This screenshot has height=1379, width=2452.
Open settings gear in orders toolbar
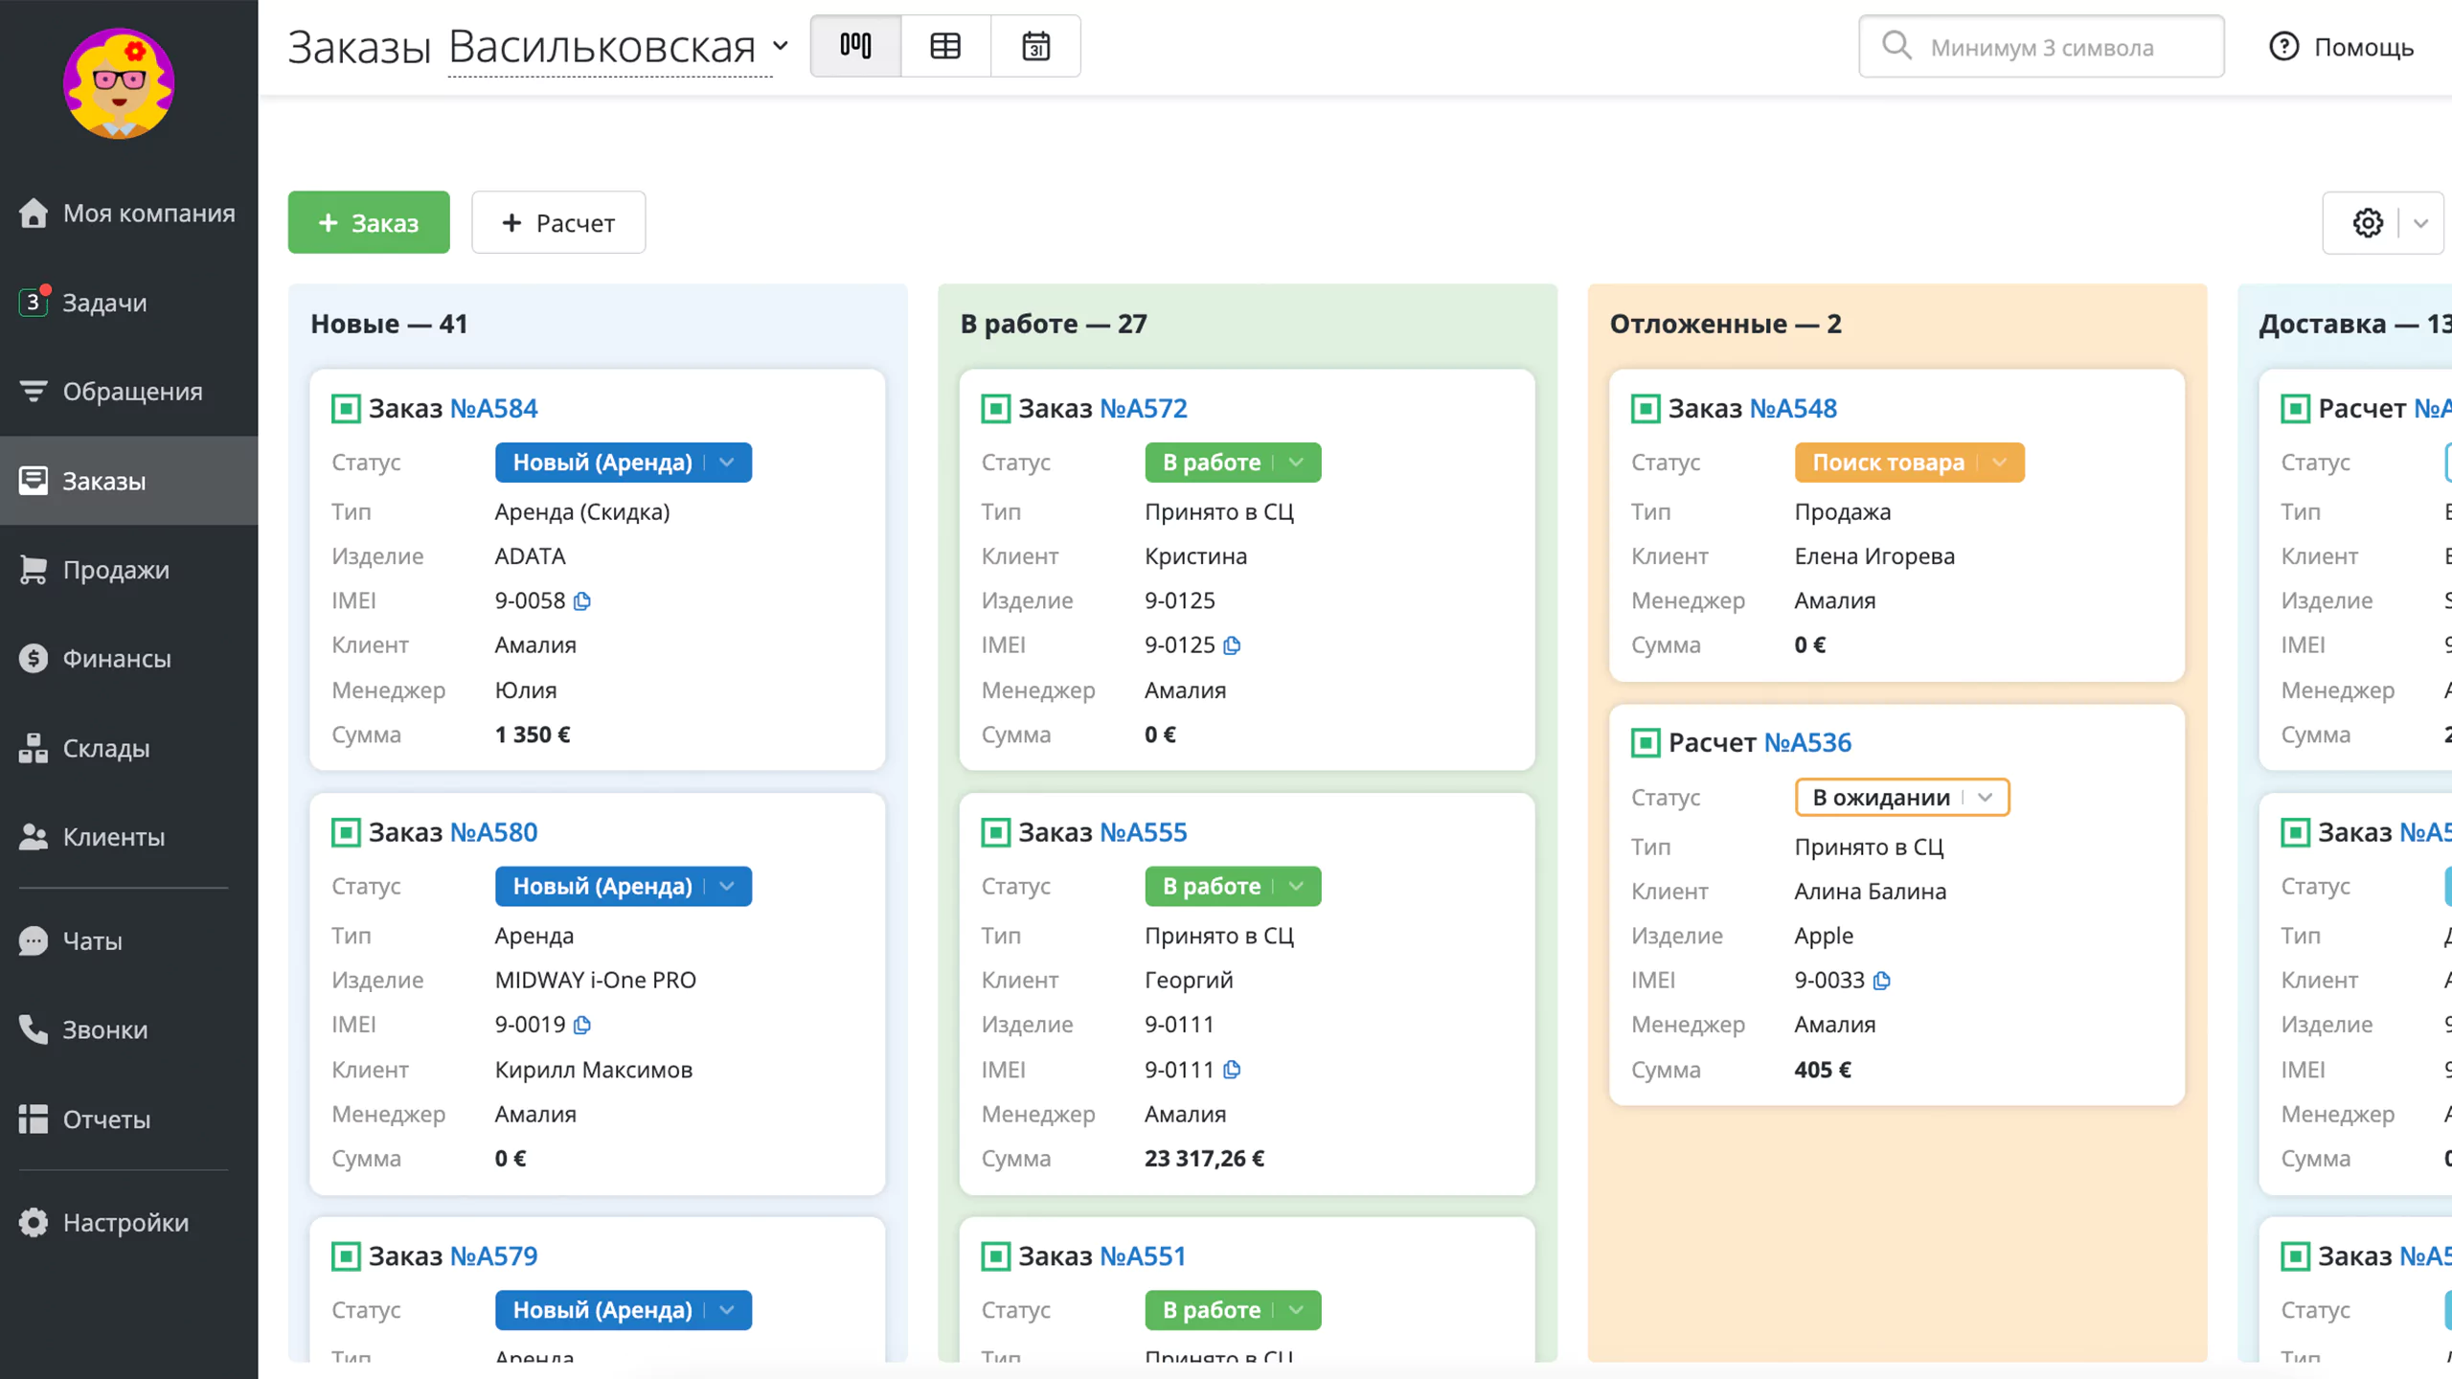click(x=2368, y=223)
